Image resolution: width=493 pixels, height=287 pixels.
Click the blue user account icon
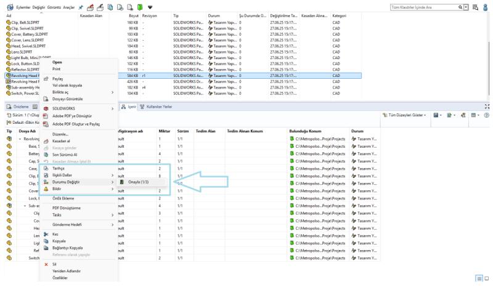(486, 7)
